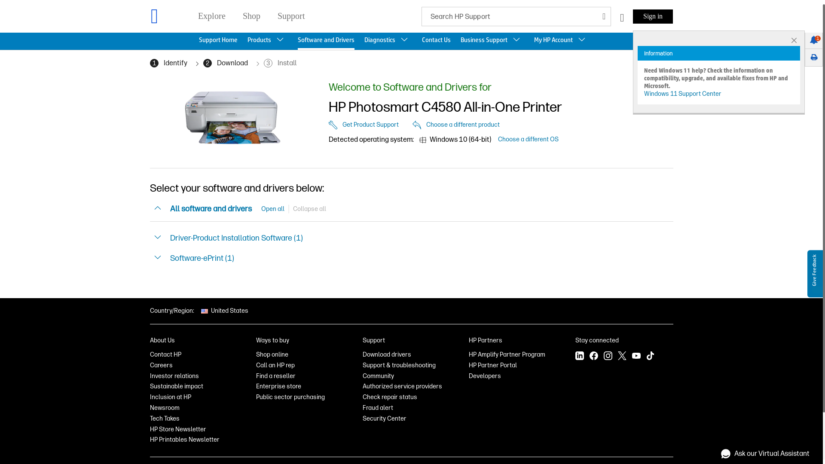
Task: Click Open all link
Action: [273, 209]
